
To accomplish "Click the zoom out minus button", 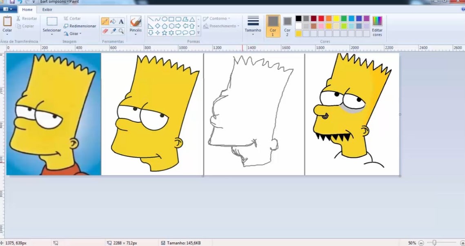I will pyautogui.click(x=421, y=243).
